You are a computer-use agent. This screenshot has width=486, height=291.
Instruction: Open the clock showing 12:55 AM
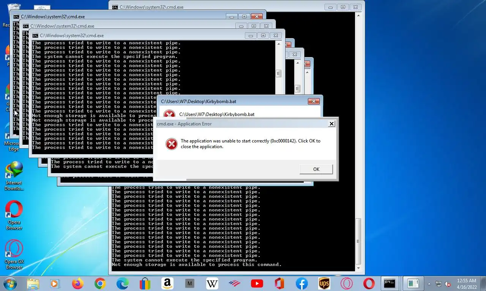(x=467, y=283)
